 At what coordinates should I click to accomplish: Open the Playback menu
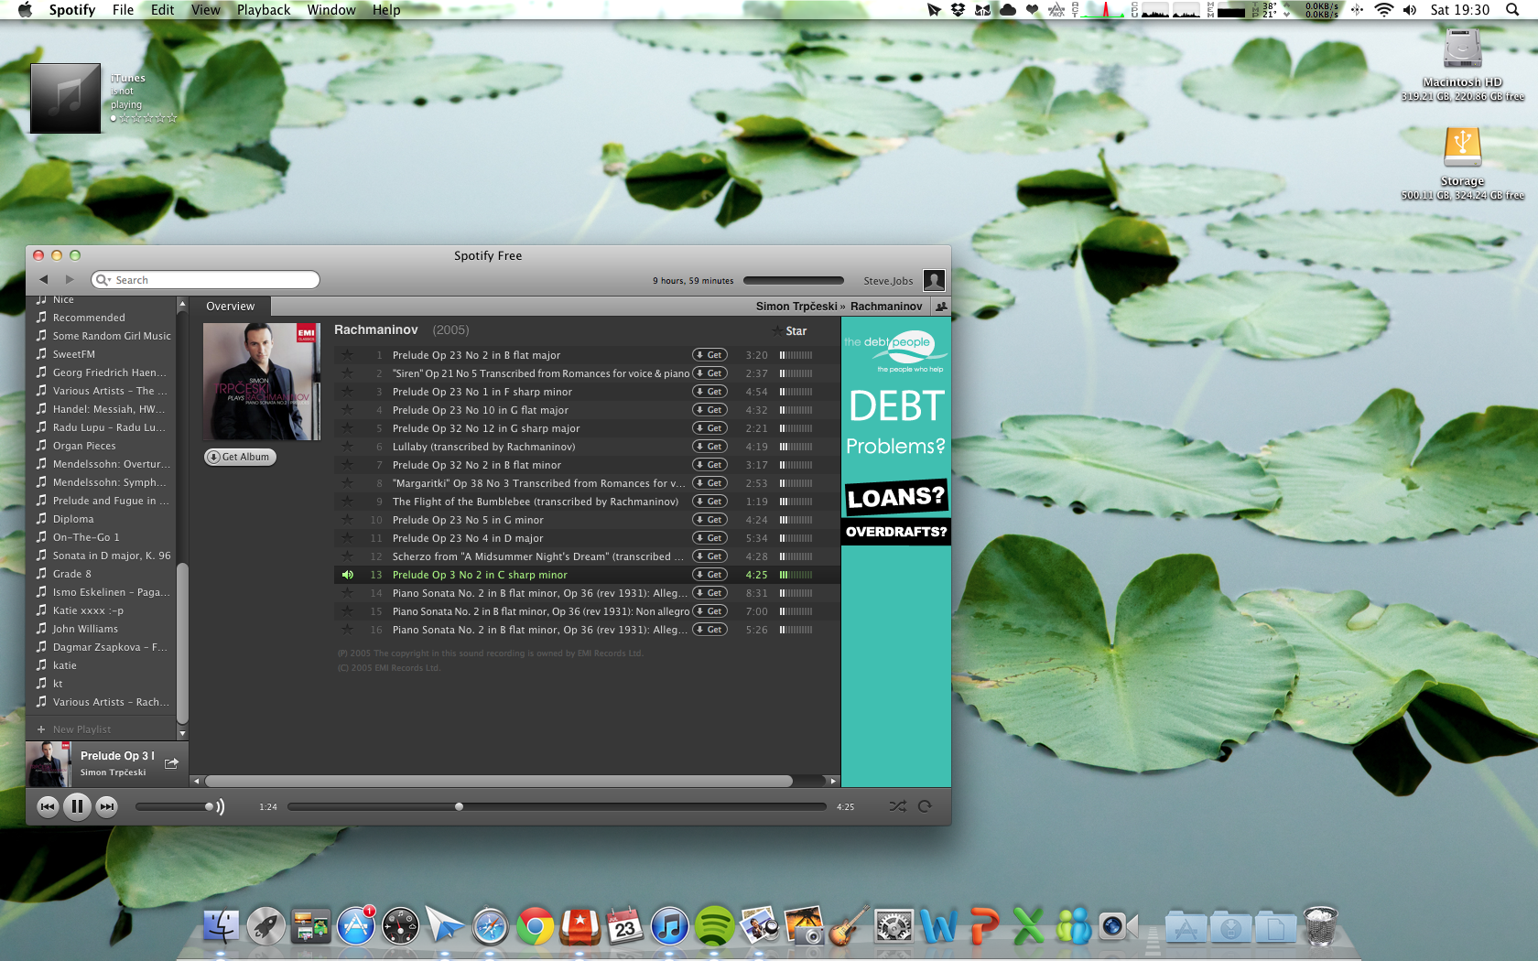point(264,10)
